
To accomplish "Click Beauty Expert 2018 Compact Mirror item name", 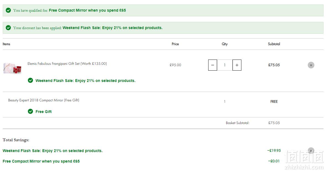I will [x=44, y=100].
